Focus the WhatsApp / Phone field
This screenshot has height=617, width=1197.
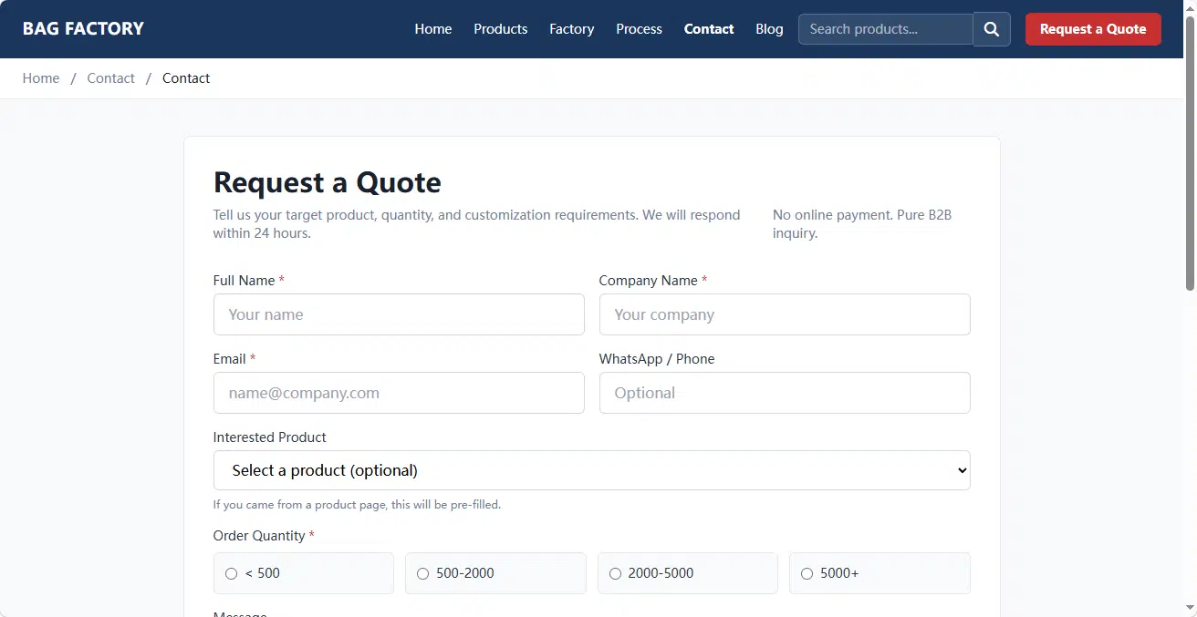coord(785,393)
